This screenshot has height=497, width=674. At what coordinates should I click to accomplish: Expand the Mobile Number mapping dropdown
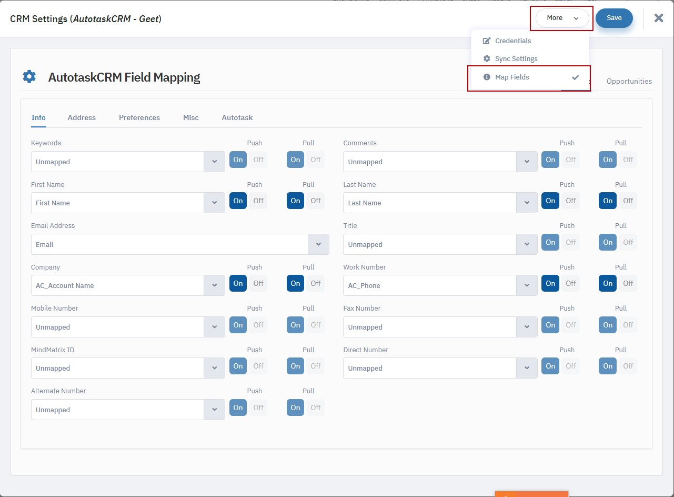214,327
